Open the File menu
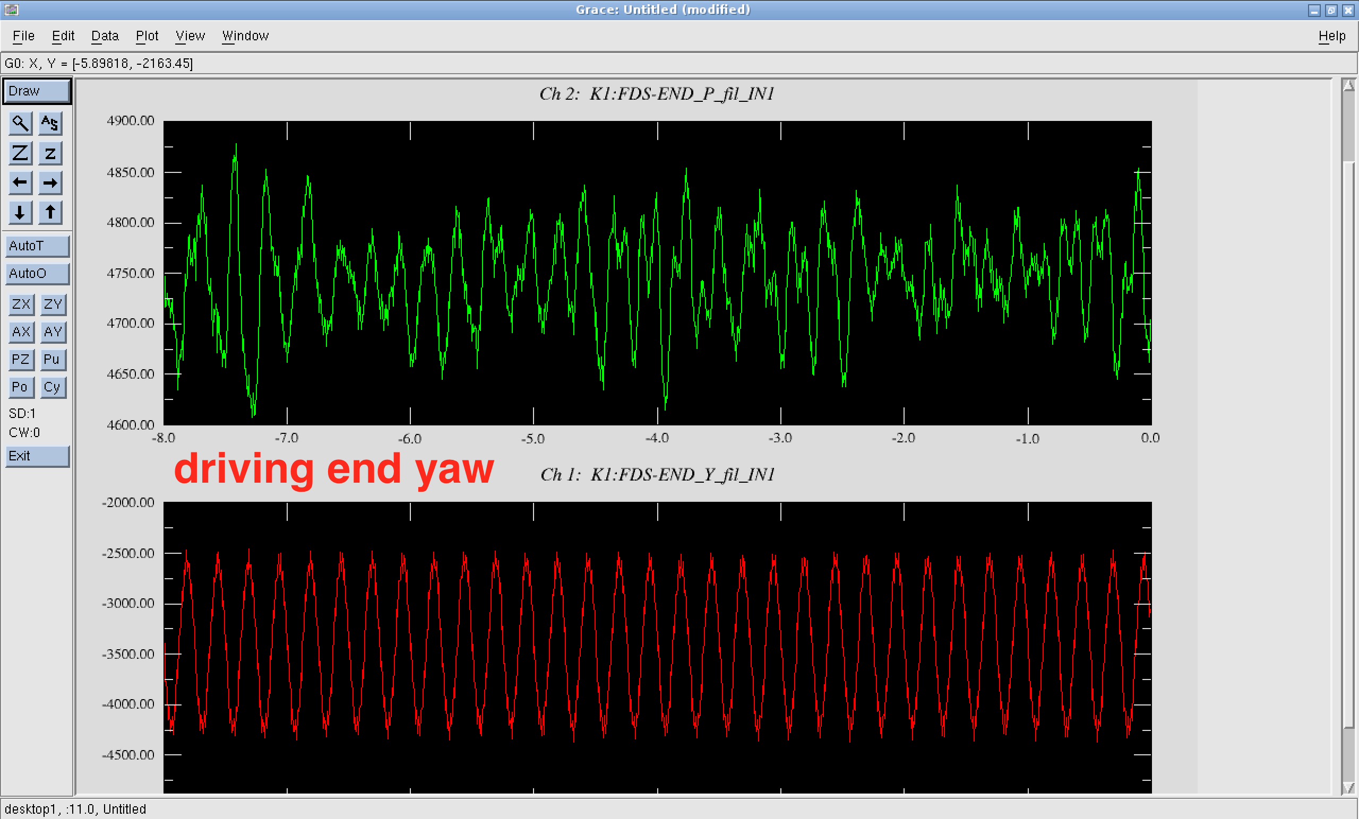 24,36
